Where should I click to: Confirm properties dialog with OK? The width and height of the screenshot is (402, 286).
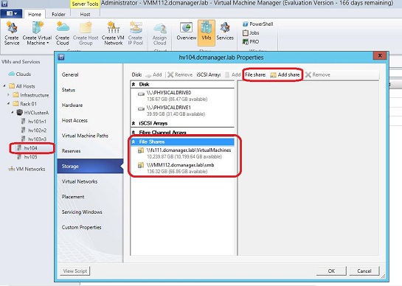tap(331, 271)
